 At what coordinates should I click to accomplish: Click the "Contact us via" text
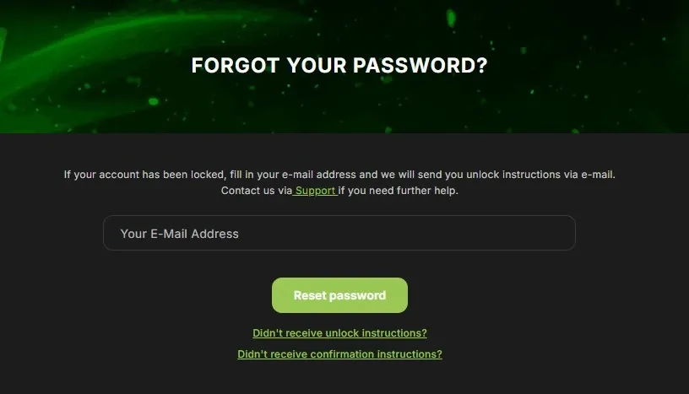(x=256, y=191)
